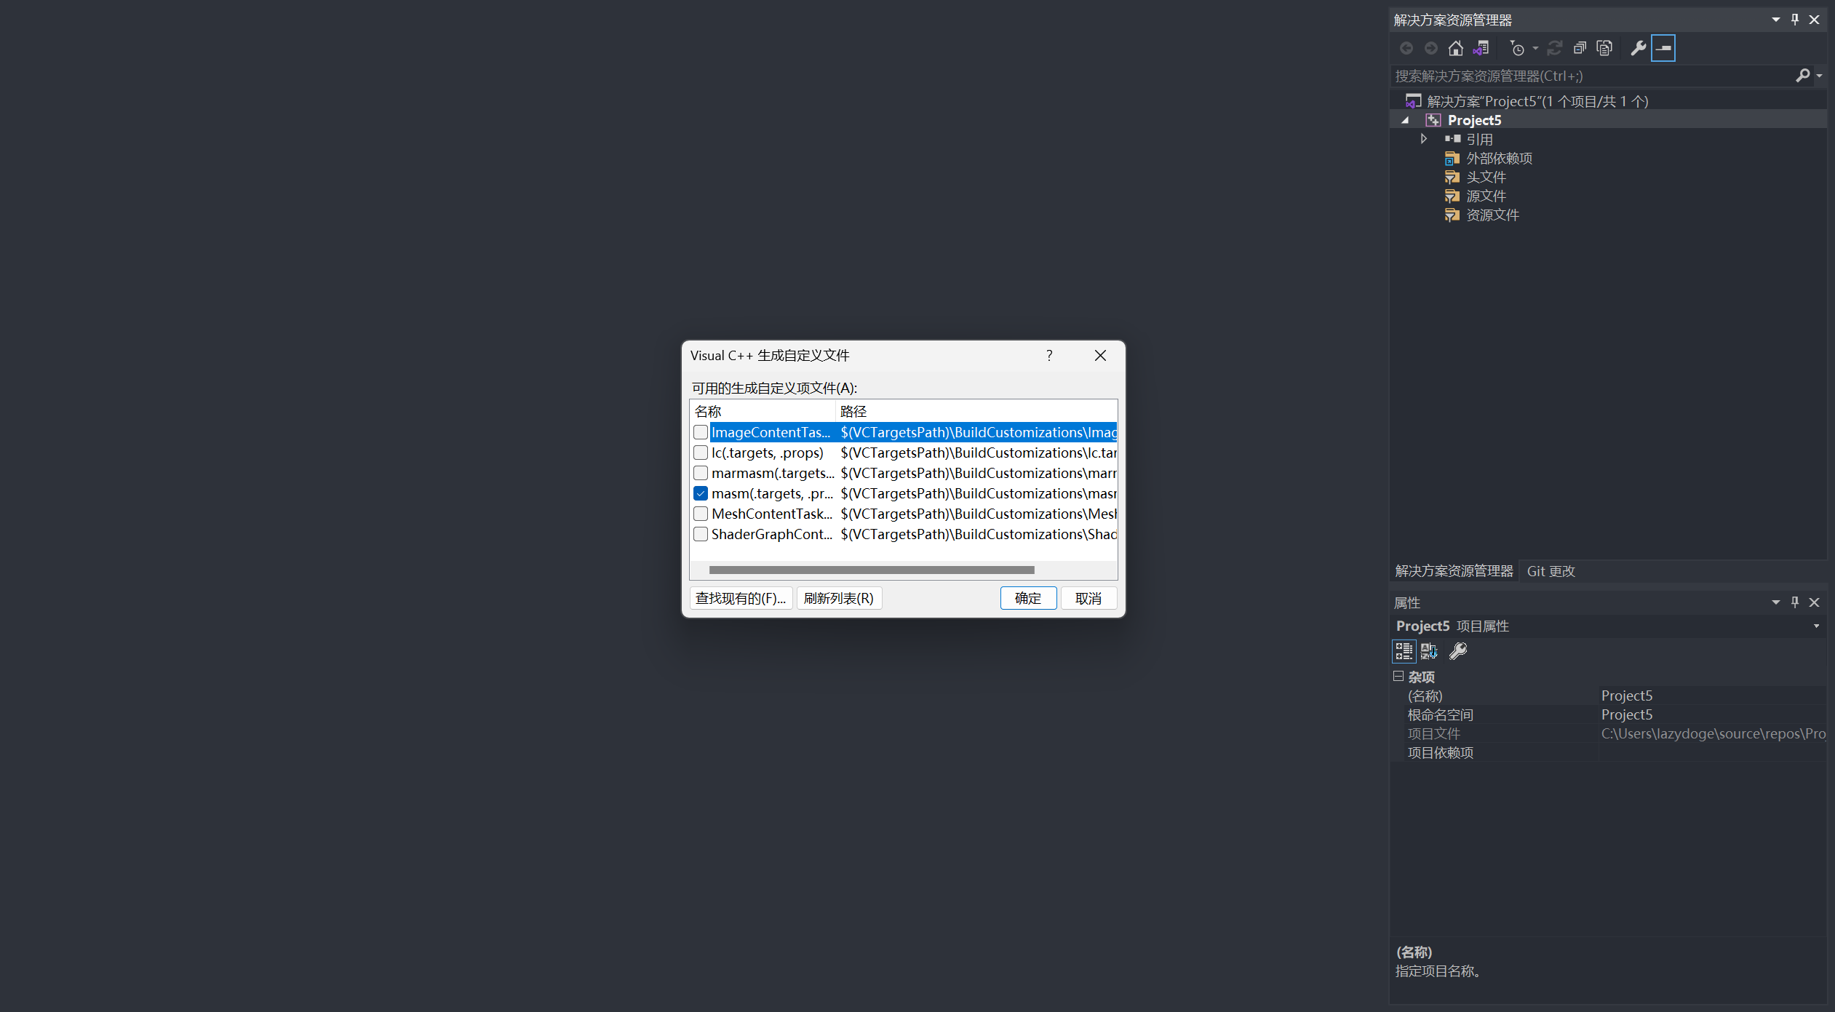The height and width of the screenshot is (1012, 1835).
Task: Click the Collapse All icon in Solution Explorer
Action: click(1580, 49)
